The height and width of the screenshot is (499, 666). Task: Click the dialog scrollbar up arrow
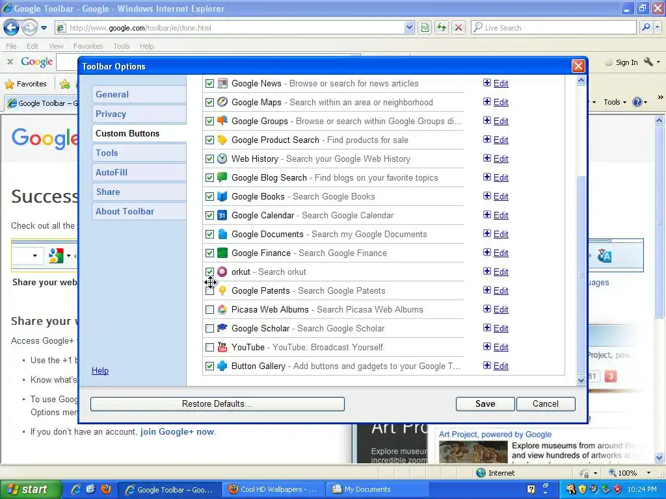click(x=581, y=80)
